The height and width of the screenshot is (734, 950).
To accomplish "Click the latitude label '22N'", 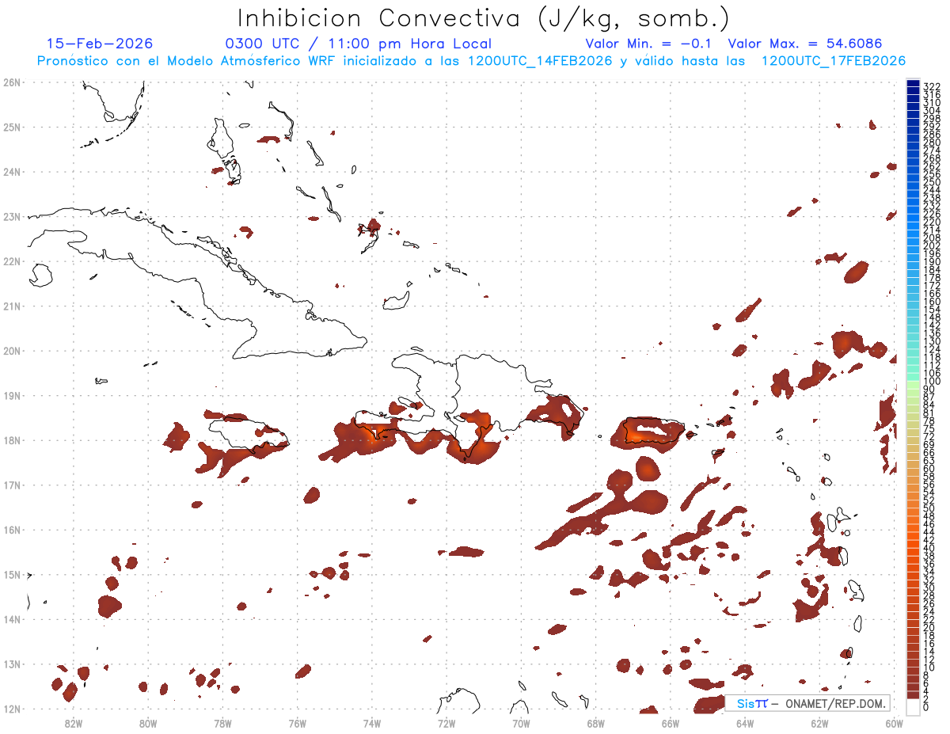I will (x=11, y=261).
